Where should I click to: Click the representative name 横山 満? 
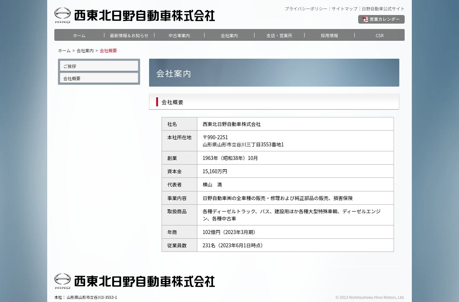212,184
